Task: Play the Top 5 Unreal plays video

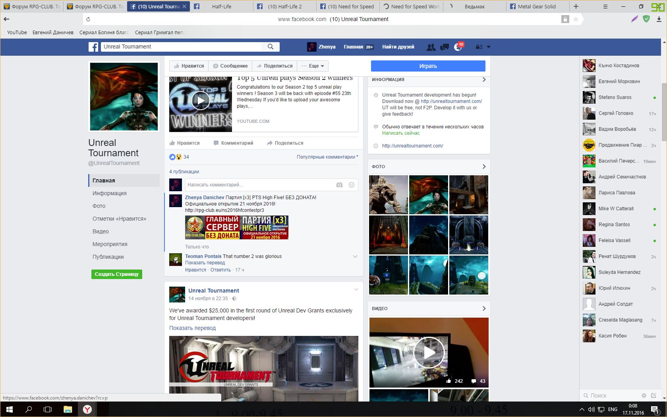Action: coord(201,101)
